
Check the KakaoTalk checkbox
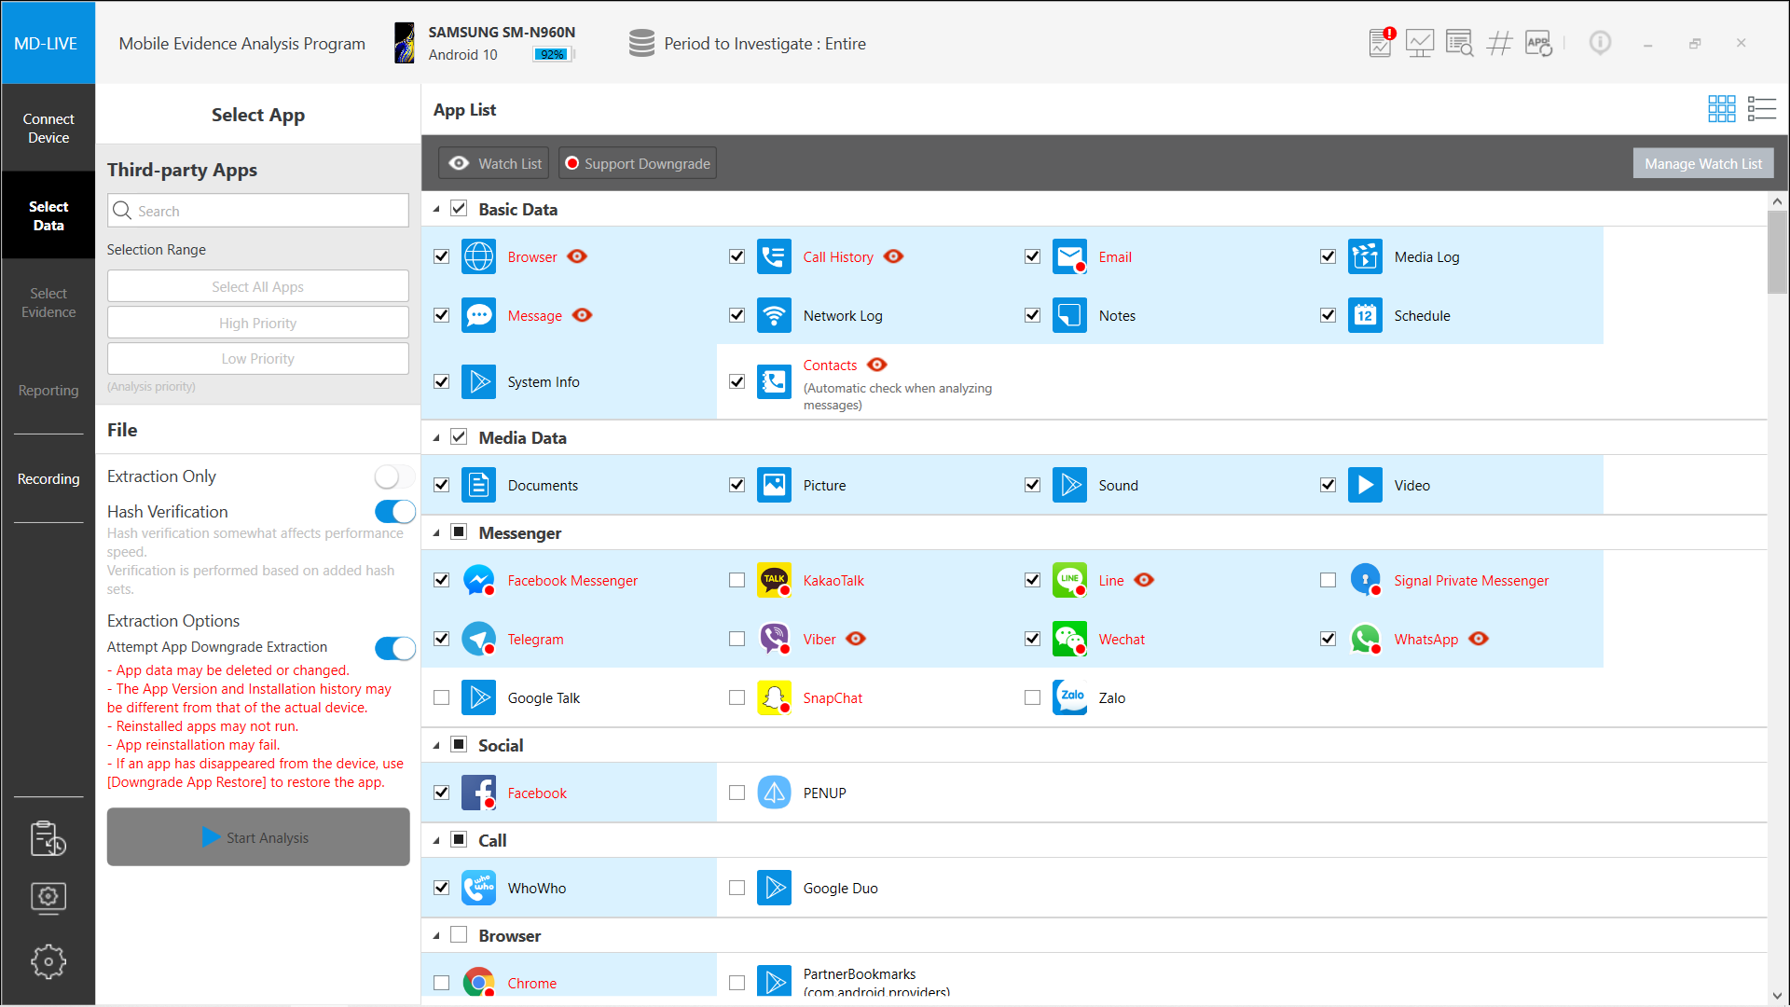737,580
